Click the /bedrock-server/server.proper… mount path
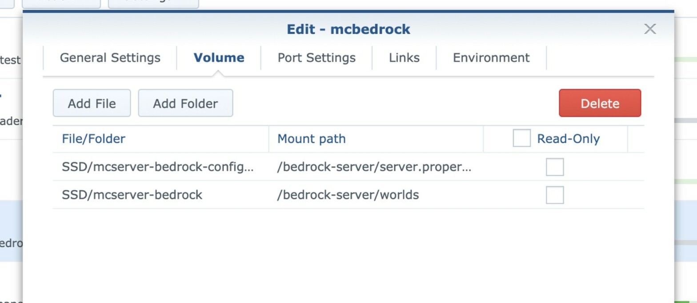 pyautogui.click(x=374, y=167)
